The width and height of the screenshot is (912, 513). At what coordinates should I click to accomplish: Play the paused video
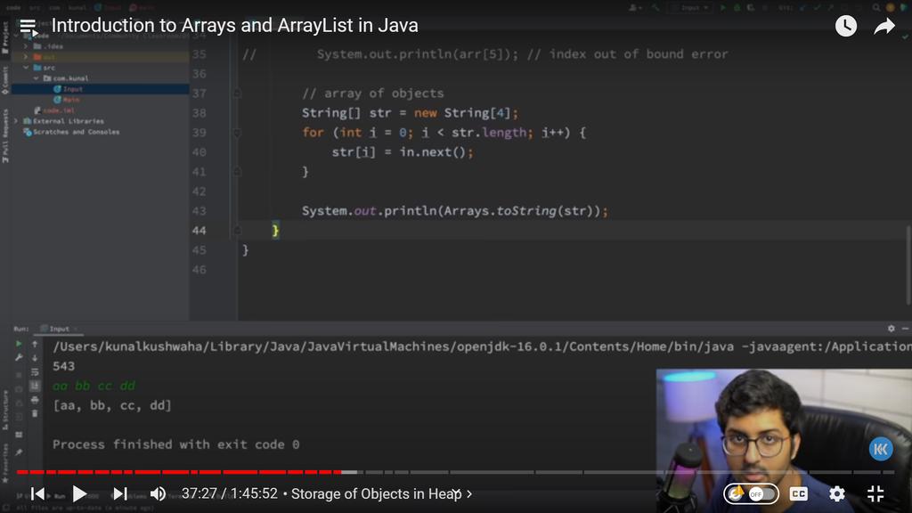[x=79, y=493]
